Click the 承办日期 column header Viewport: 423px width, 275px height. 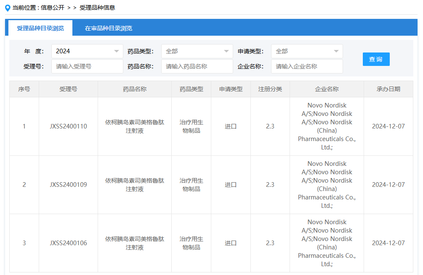[388, 89]
